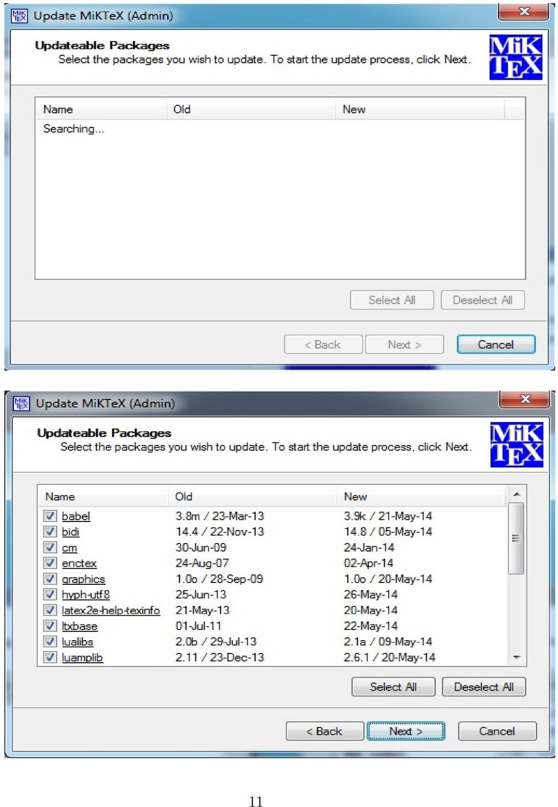Click Searching... text in upper list

point(74,128)
